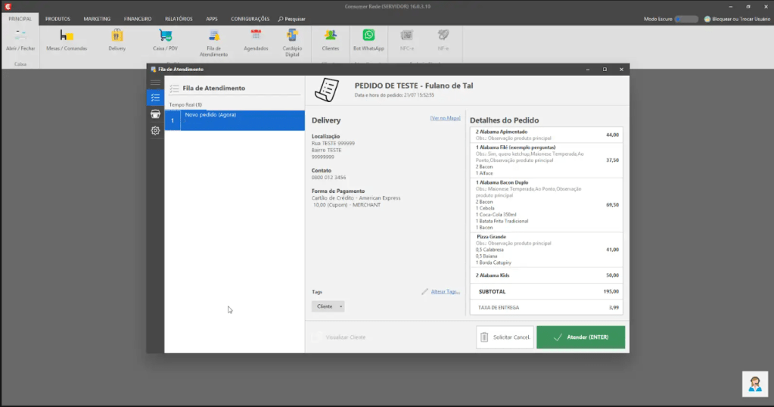The image size is (774, 407).
Task: Click the Consumer app logo icon
Action: point(8,6)
